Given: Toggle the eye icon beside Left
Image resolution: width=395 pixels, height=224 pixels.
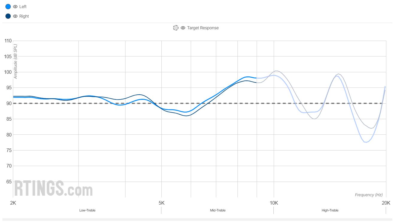Looking at the screenshot, I should click(x=15, y=7).
